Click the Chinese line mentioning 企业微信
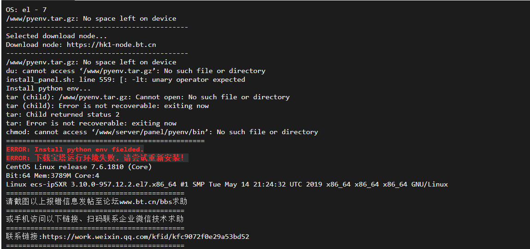 94,219
